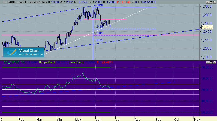The height and width of the screenshot is (121, 217).
Task: Click the Oct label on time axis
Action: [x=177, y=119]
